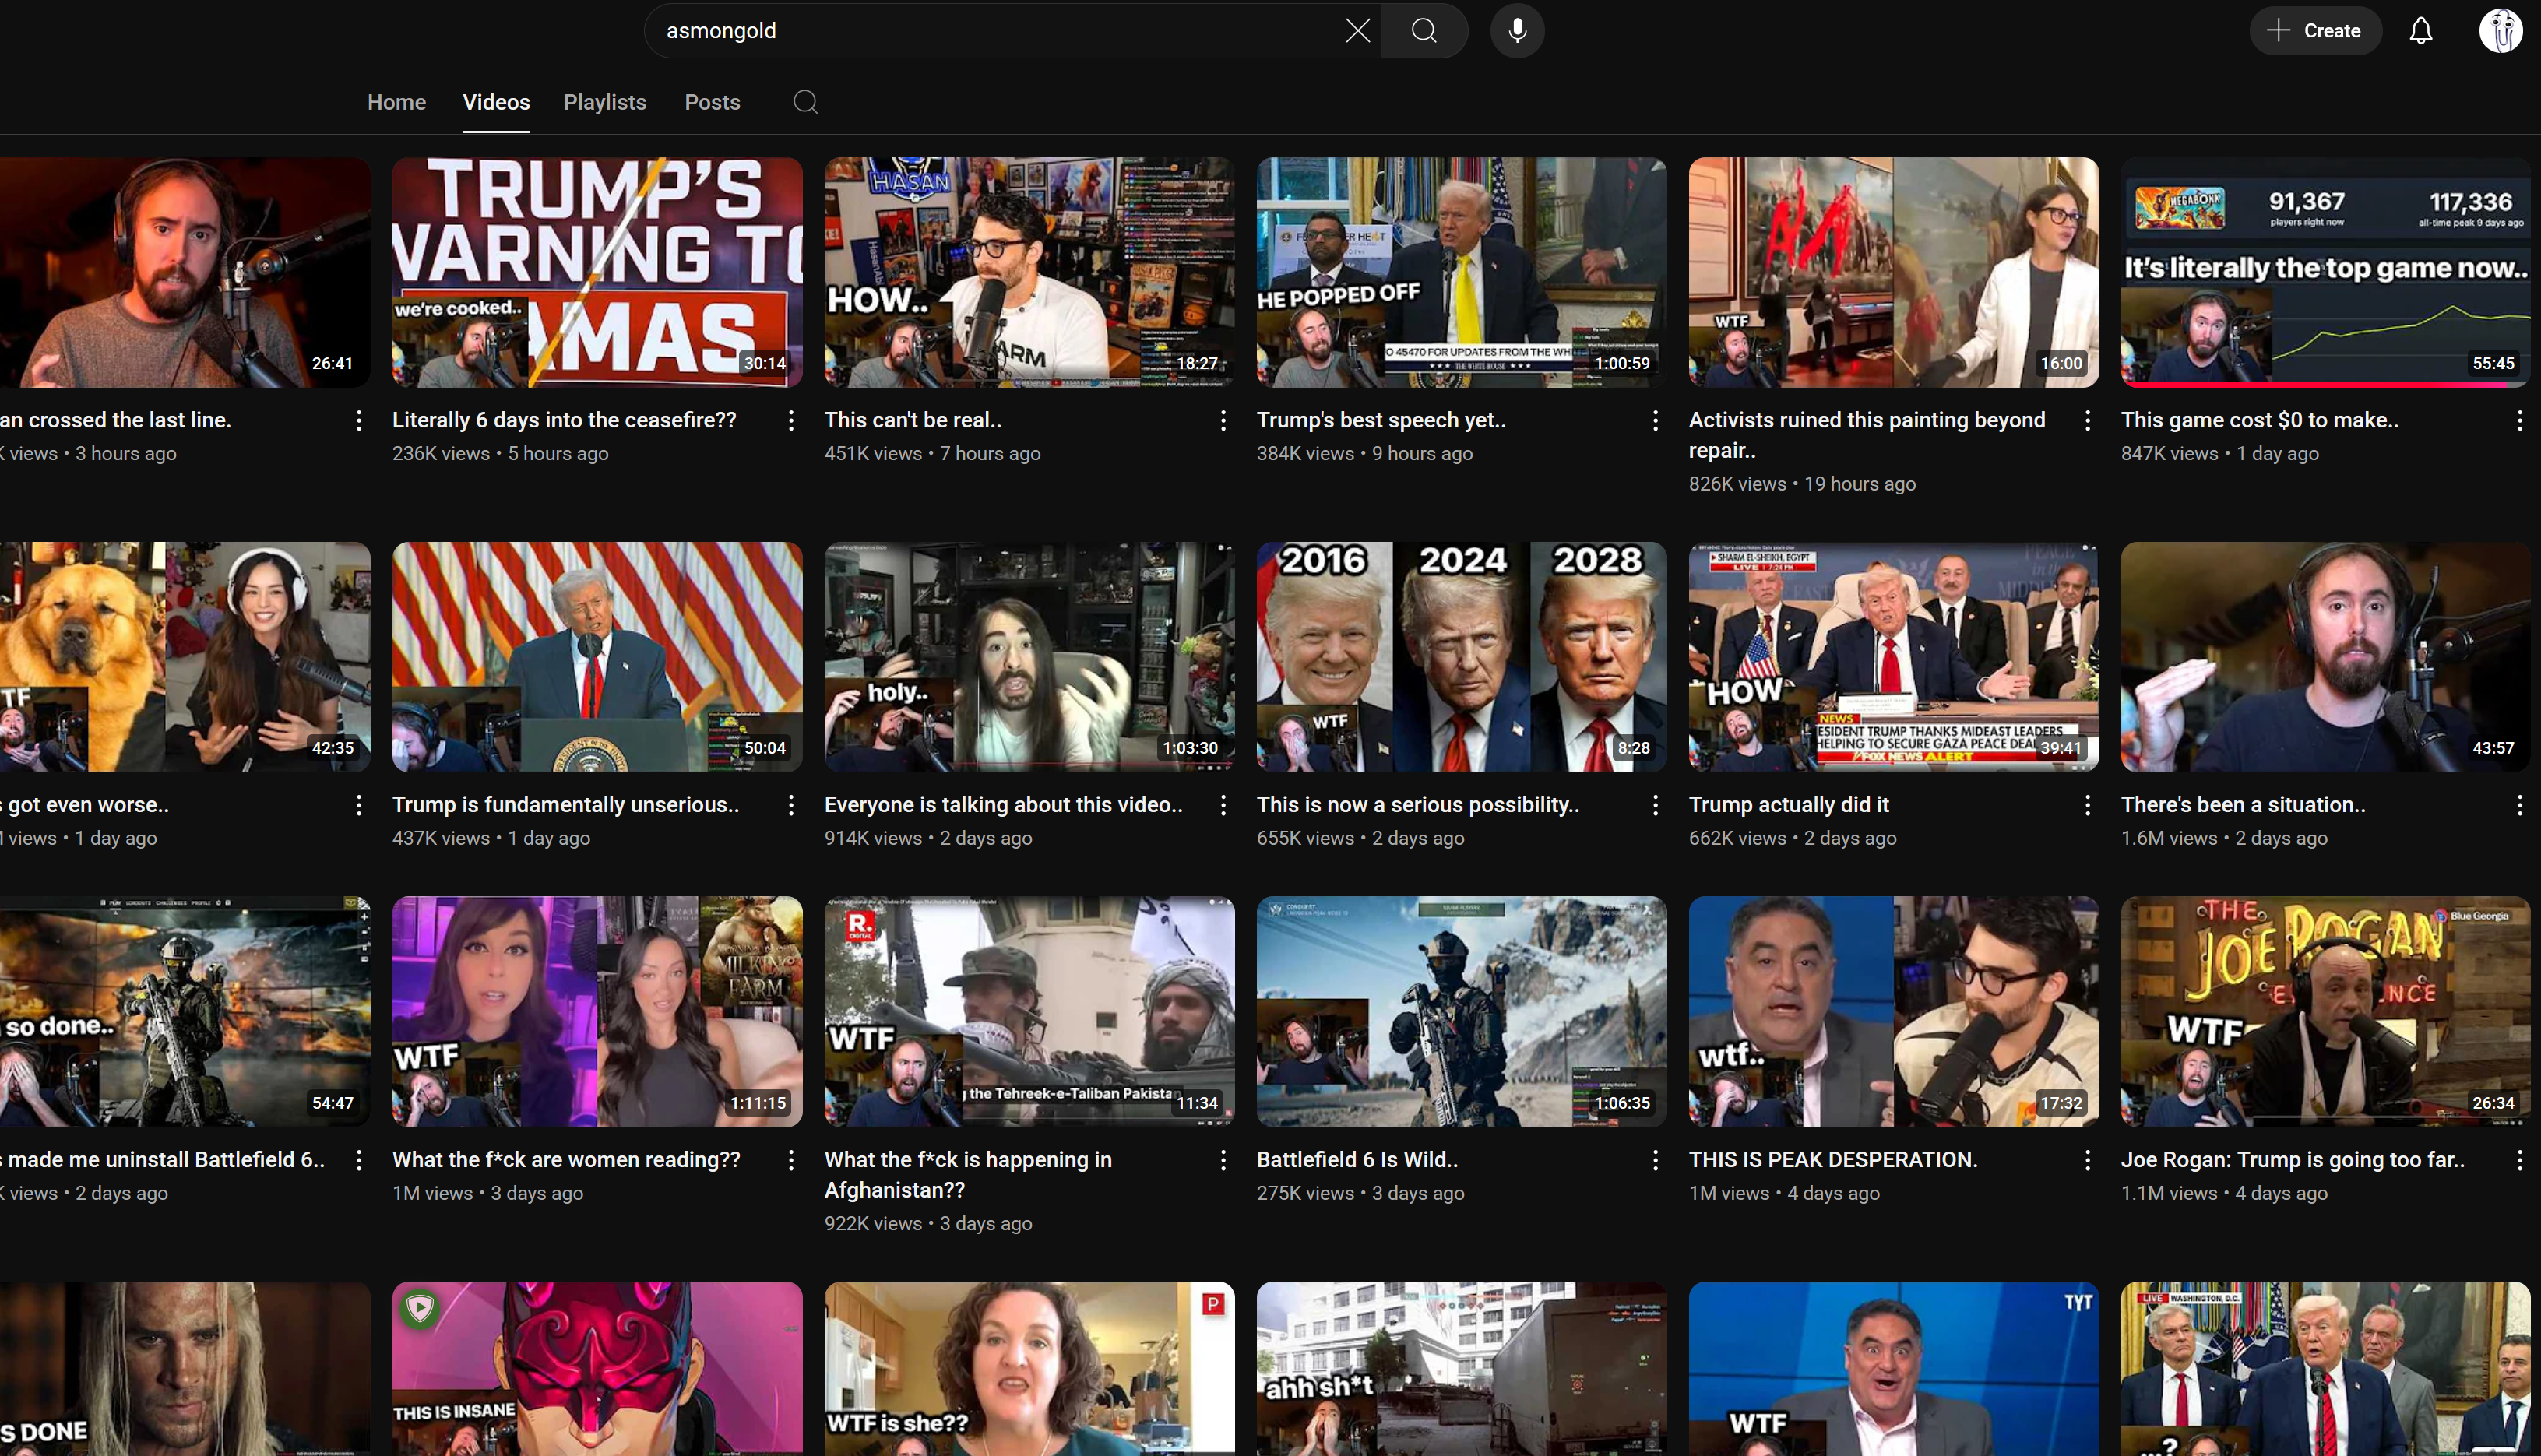Go to the Posts tab
Viewport: 2541px width, 1456px height.
[712, 102]
